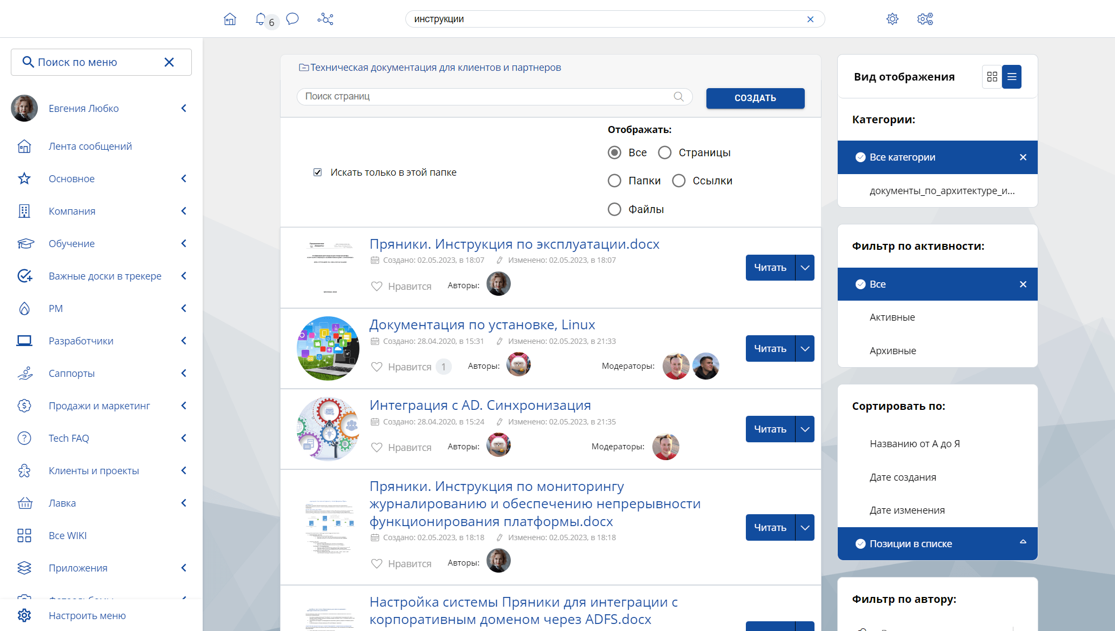Like the Документация по установке, Linux page
The width and height of the screenshot is (1115, 631).
click(402, 367)
